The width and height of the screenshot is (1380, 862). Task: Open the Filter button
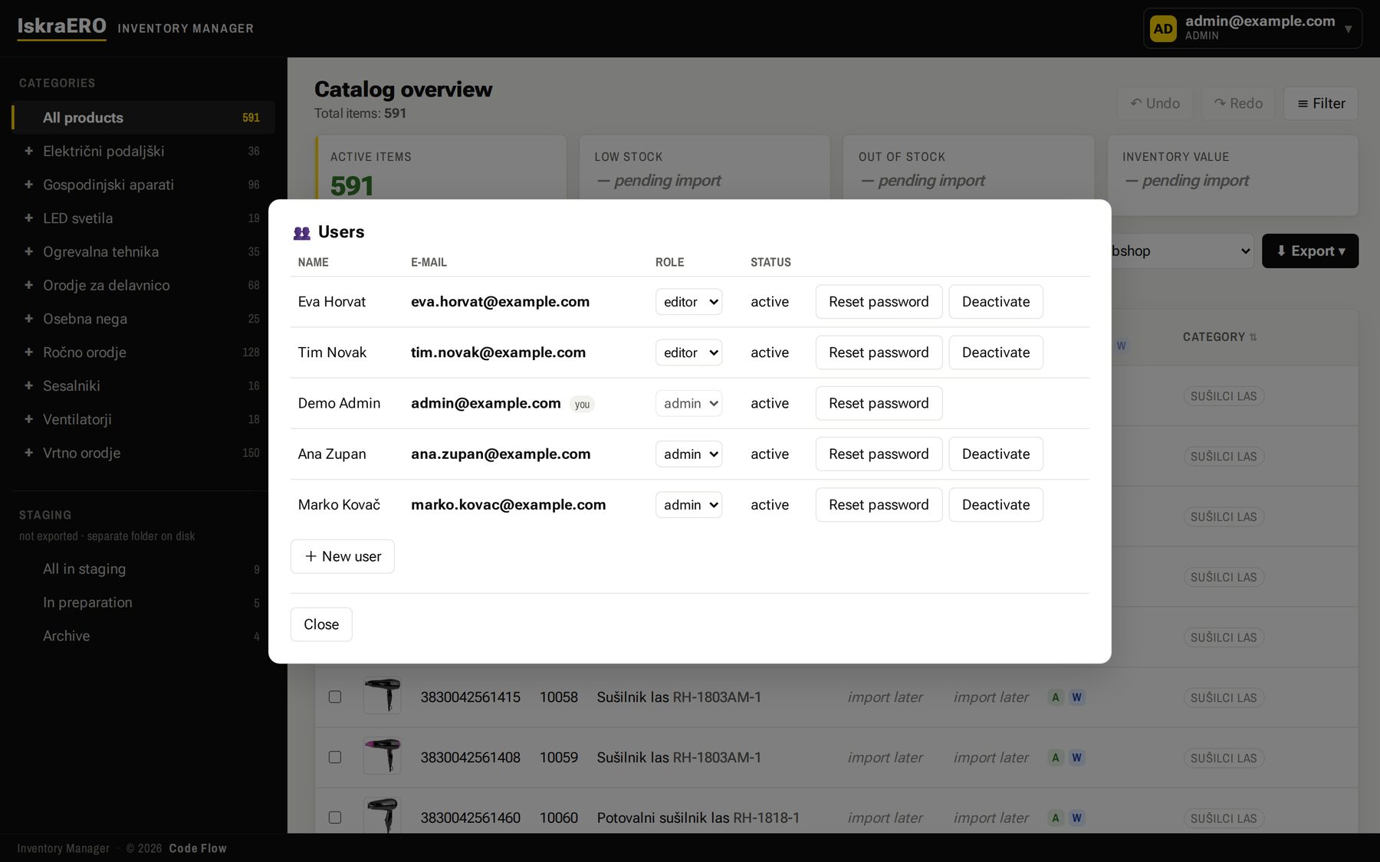pyautogui.click(x=1321, y=103)
